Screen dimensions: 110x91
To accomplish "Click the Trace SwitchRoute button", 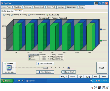I will point(45,64).
